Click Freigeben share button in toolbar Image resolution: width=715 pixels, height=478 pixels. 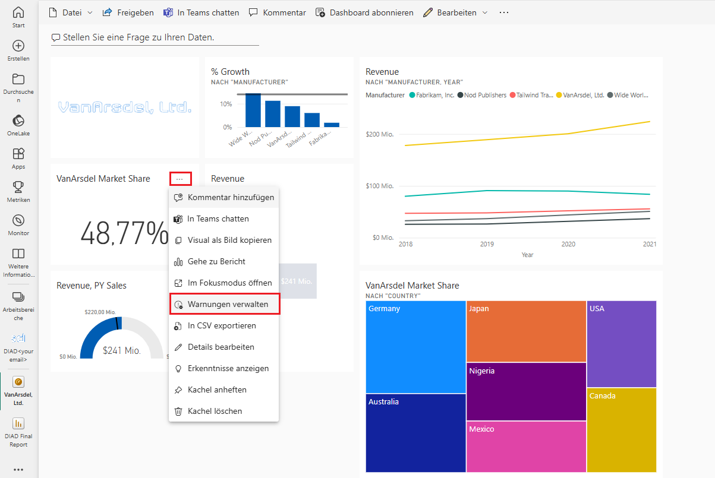(128, 12)
